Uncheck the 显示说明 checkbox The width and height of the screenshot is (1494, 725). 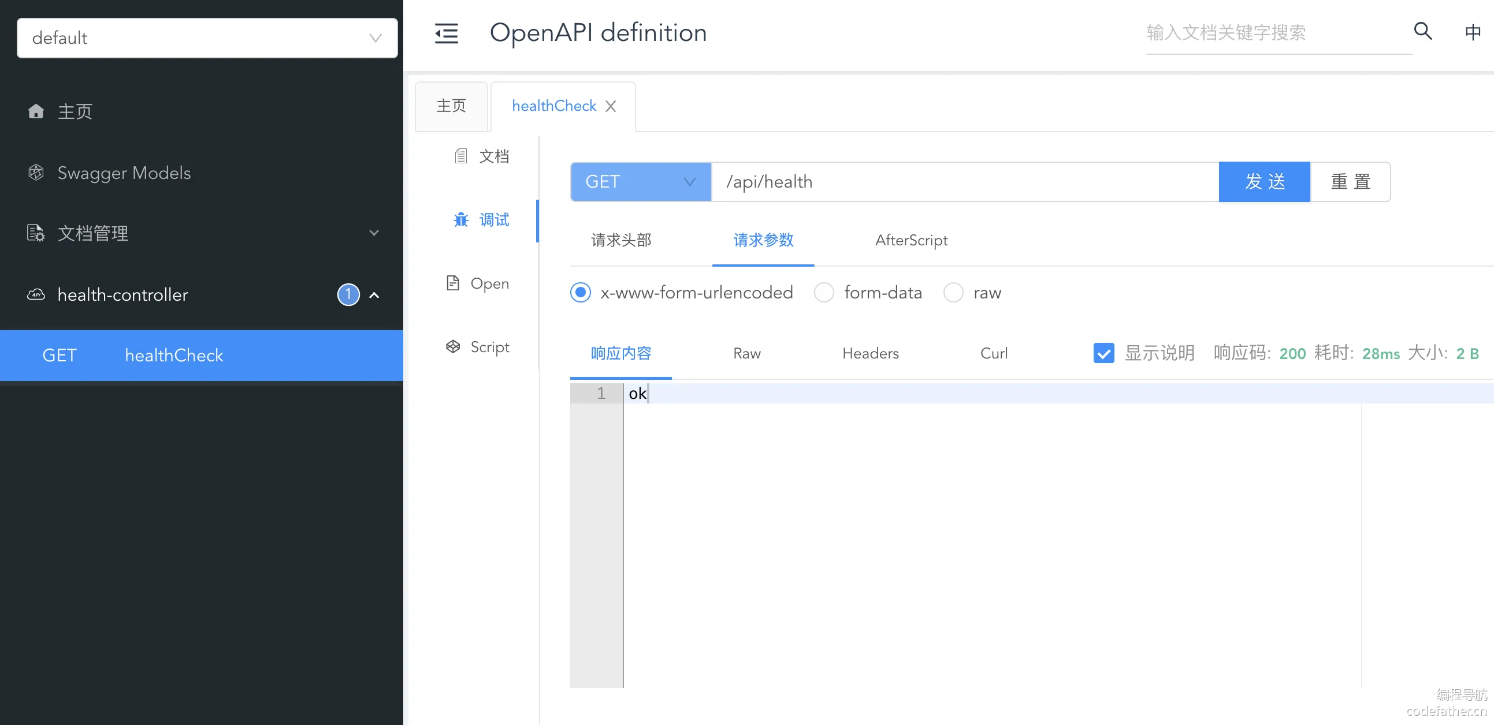click(1103, 353)
